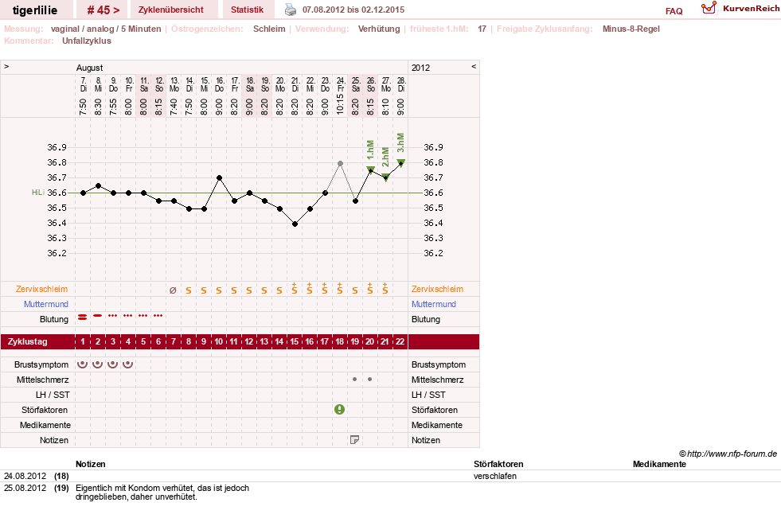Go to next cycle arrow at chart right
781x522 pixels.
coord(474,66)
